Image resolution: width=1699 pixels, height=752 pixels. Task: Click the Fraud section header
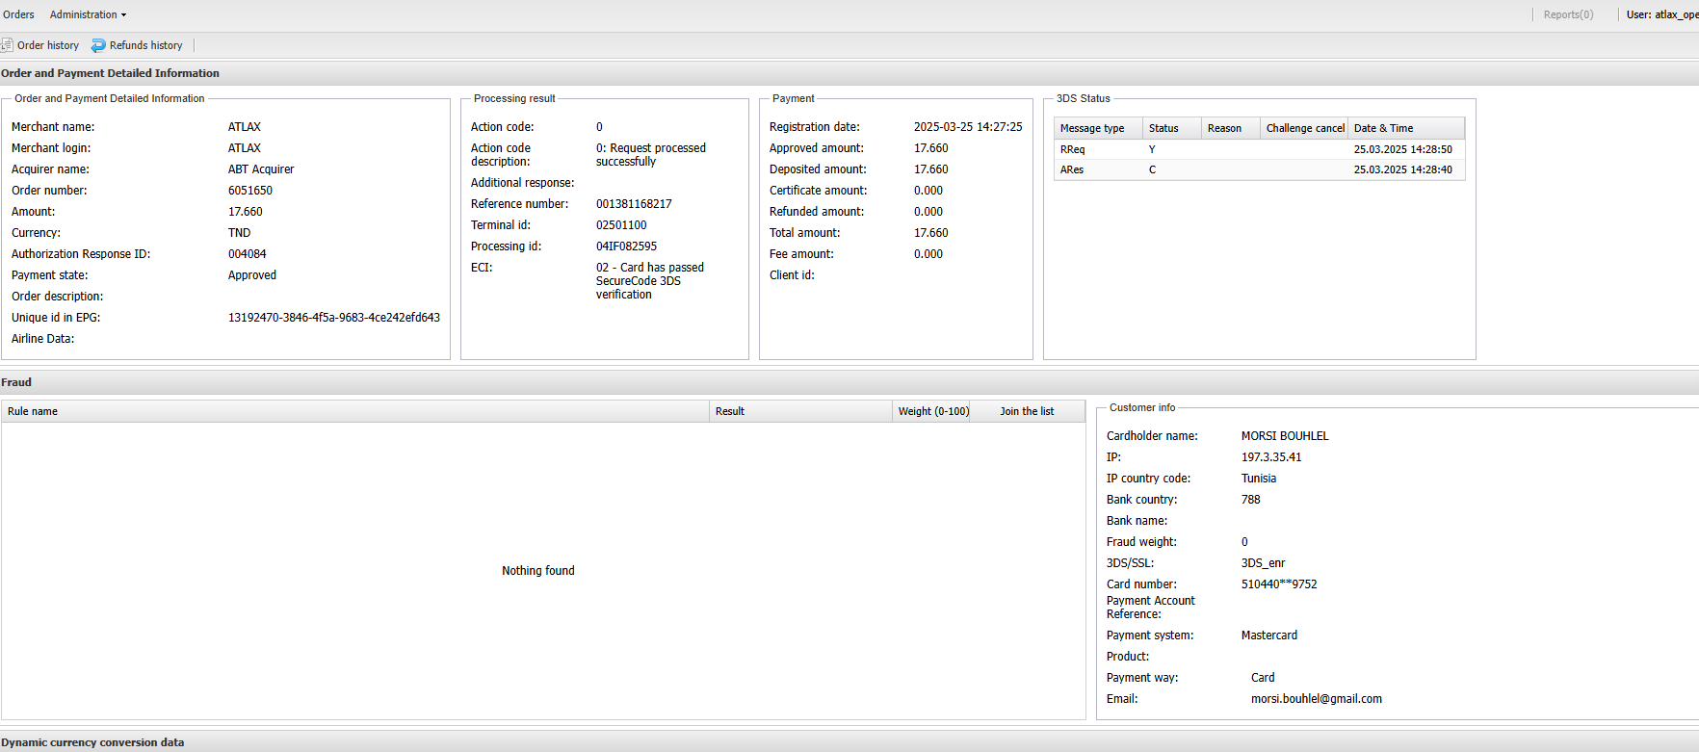coord(16,382)
